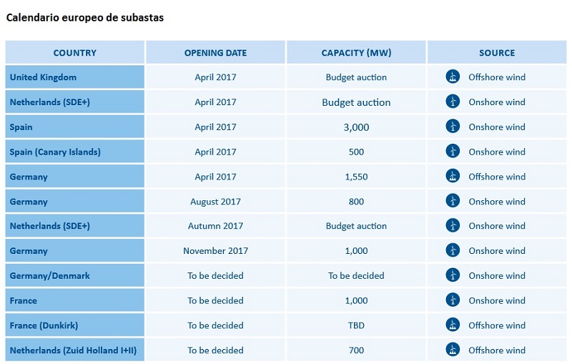Select the wind icon for Spain (Canary Islands)
Viewport: 572px width, 364px height.
[x=452, y=152]
